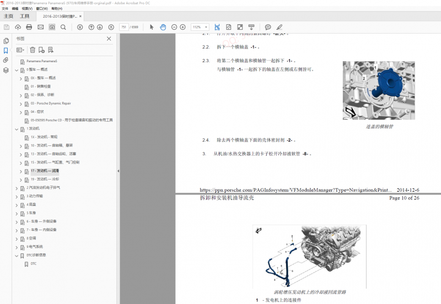Viewport: 441px width, 304px height.
Task: Open the 帮助(H) menu
Action: coord(57,8)
